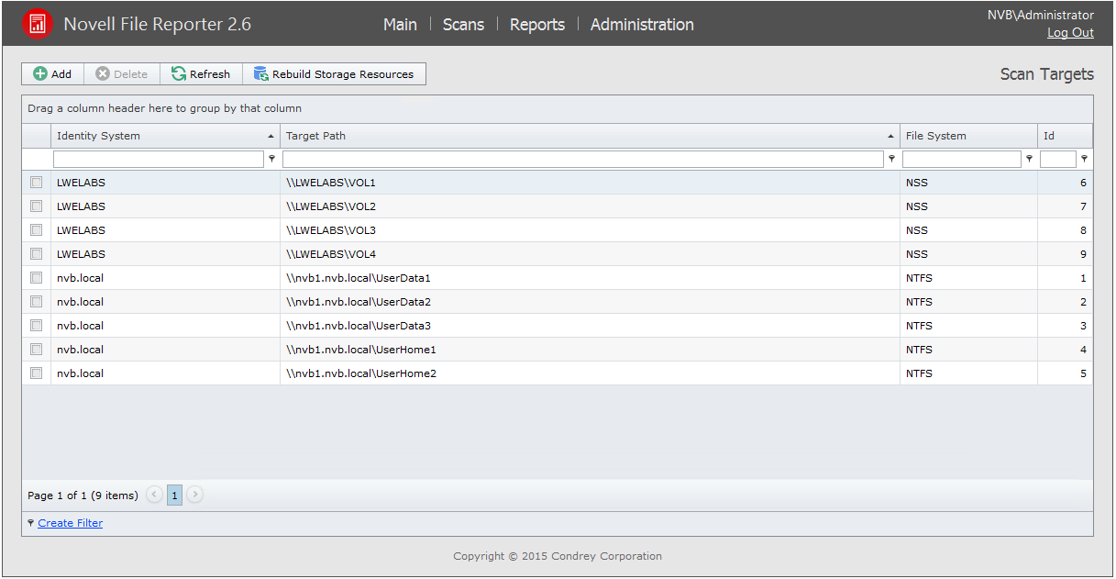Open the Reports menu

[537, 25]
